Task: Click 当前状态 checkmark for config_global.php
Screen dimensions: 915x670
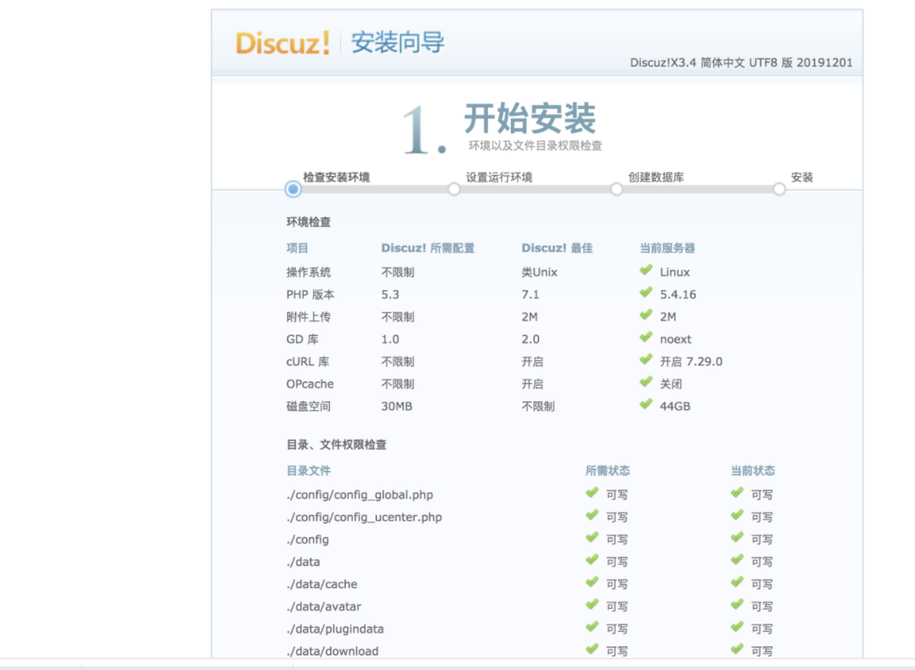Action: coord(737,493)
